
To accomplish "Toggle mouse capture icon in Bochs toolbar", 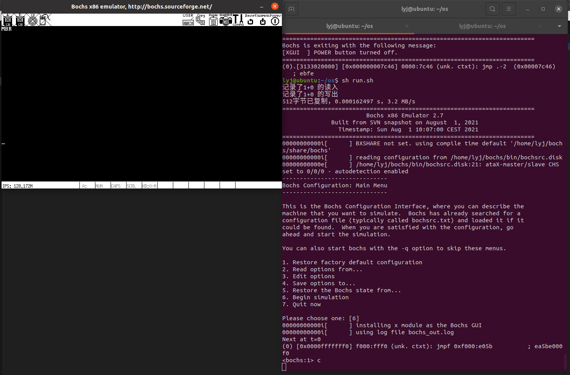I will 45,19.
